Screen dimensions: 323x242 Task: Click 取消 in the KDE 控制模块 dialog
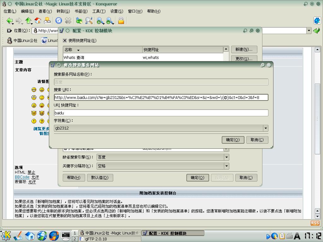pos(246,178)
